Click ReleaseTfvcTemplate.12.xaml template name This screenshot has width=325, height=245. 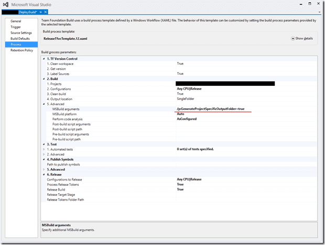coord(66,39)
